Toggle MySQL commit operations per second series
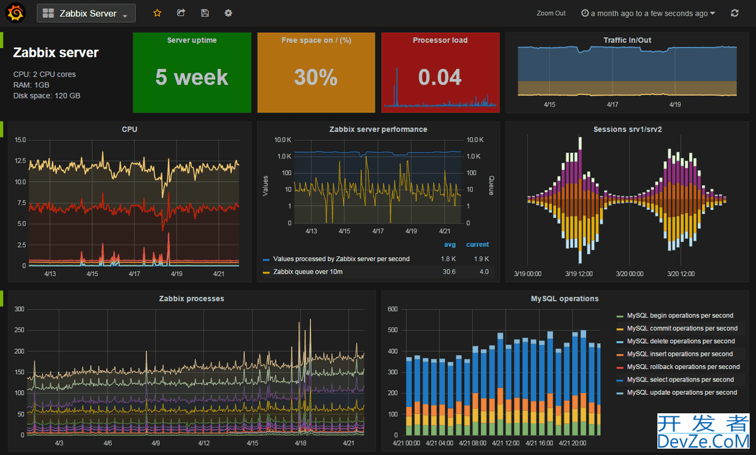756x455 pixels. tap(682, 329)
